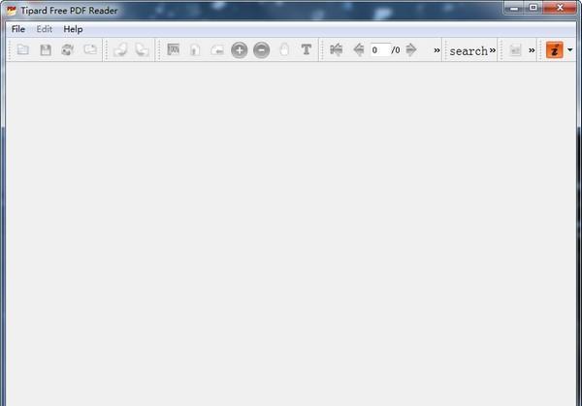Click the search label in the toolbar
This screenshot has height=406, width=582.
(x=469, y=50)
